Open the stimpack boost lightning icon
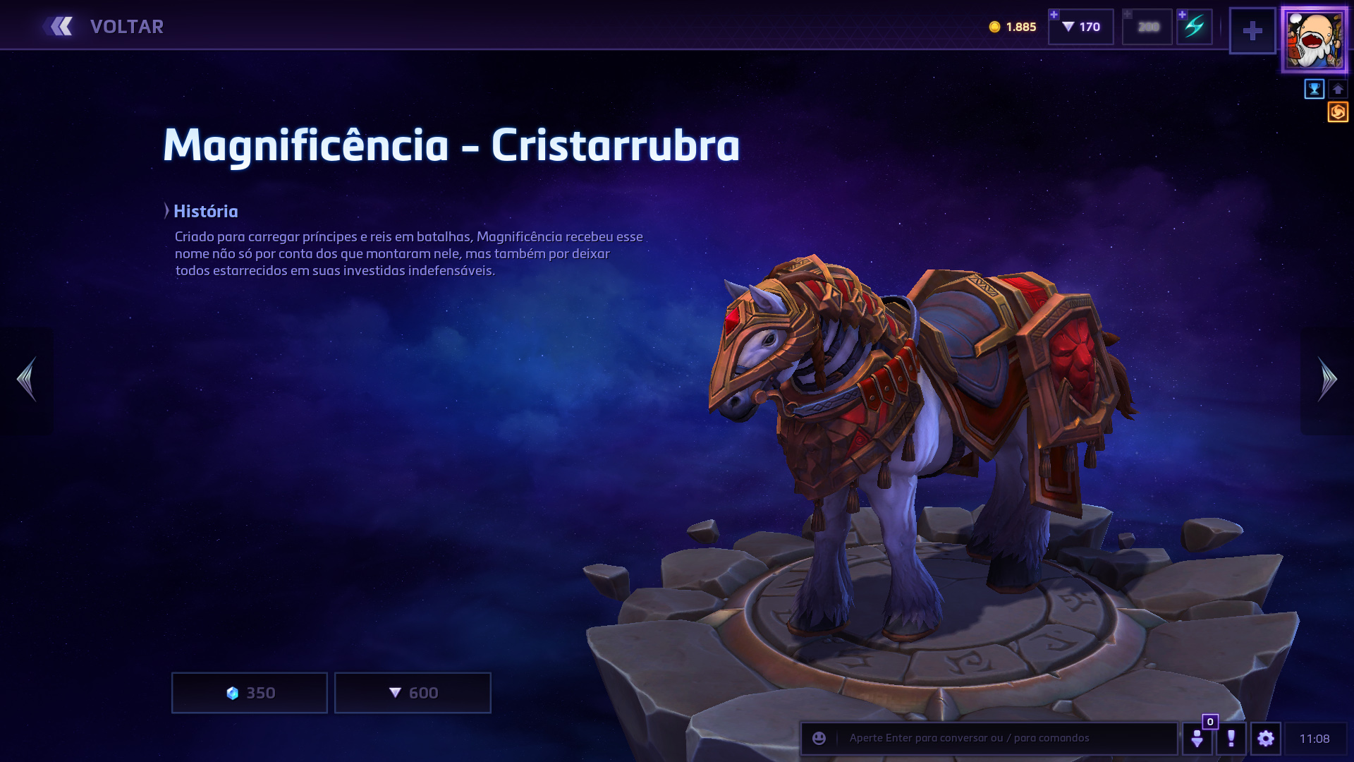 (x=1195, y=27)
